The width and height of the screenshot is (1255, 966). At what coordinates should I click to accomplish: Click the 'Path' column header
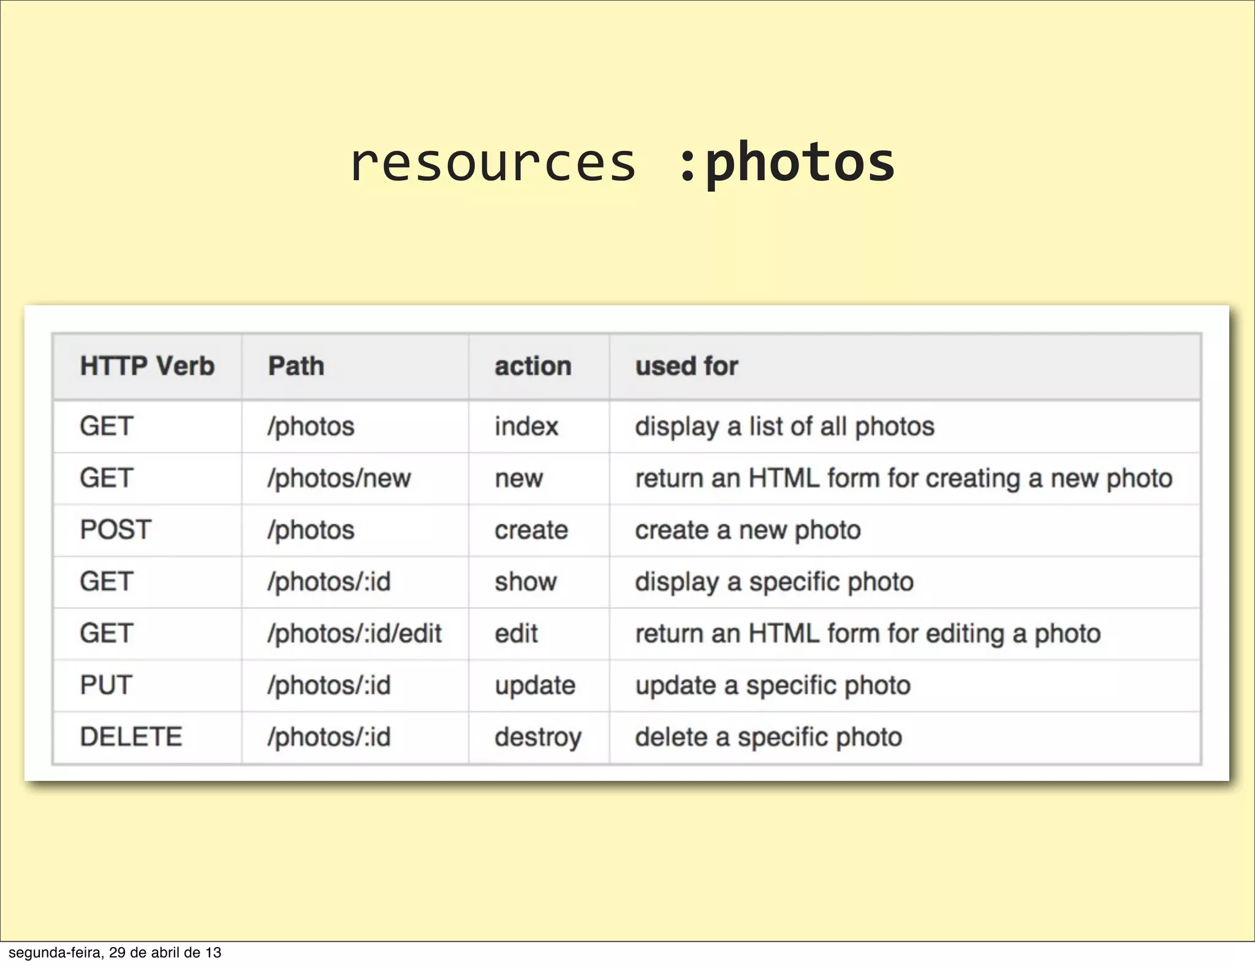point(296,366)
